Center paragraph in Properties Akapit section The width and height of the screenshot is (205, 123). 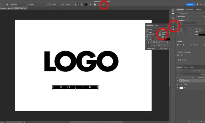point(181,45)
